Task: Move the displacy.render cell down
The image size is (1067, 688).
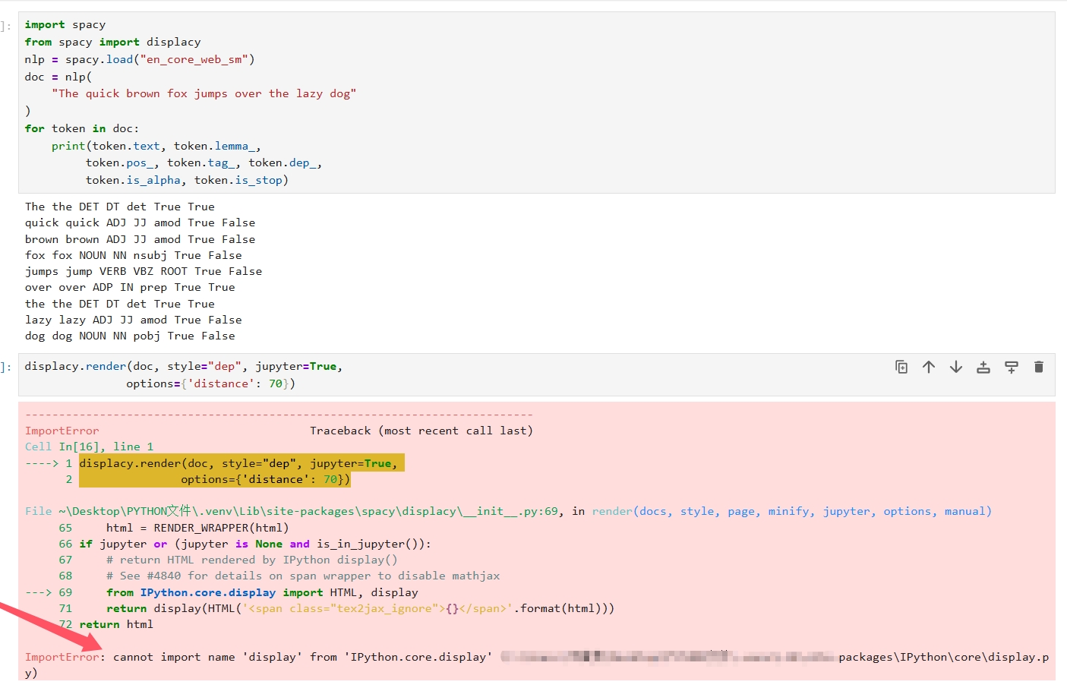Action: click(x=956, y=367)
